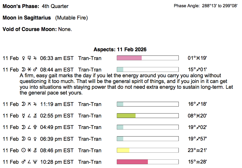242x168 pixels.
Task: Click the olive green bar for the 02:55 pm aspect
Action: coord(126,116)
